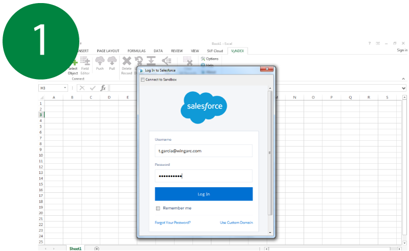
Task: Open VyNDEX Options with the tools icon
Action: (210, 59)
